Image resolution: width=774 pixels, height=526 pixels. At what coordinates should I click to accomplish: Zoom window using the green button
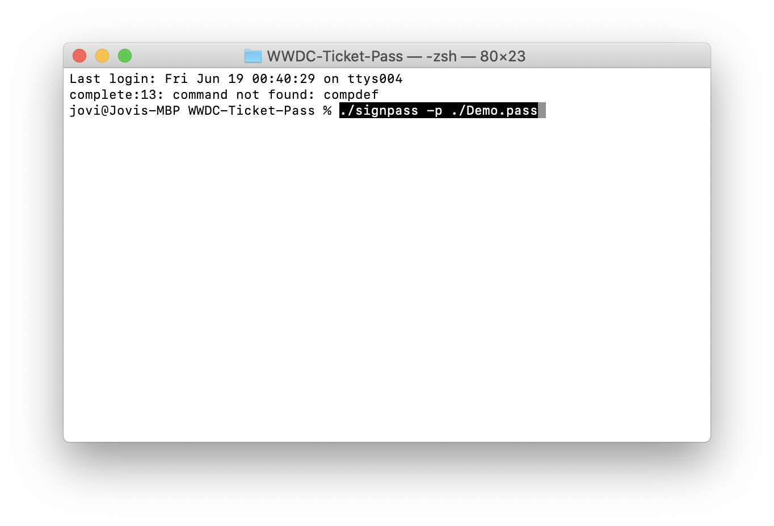[x=125, y=56]
